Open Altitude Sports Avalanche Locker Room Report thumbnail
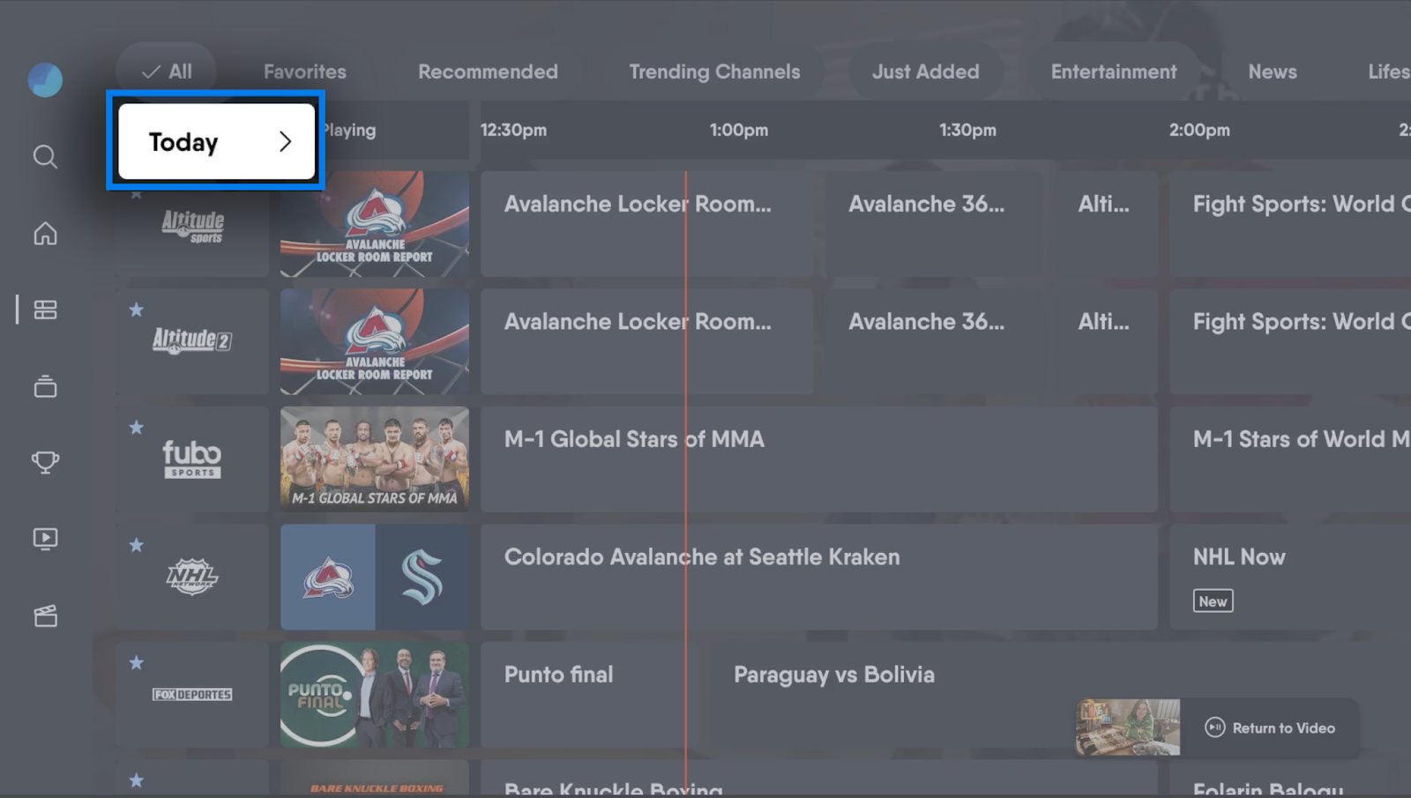Screen dimensions: 1411x798 click(x=375, y=224)
